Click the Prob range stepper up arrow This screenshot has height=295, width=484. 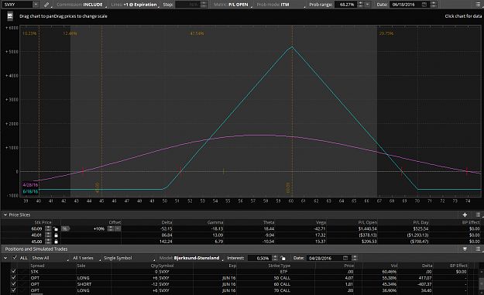(x=360, y=3)
